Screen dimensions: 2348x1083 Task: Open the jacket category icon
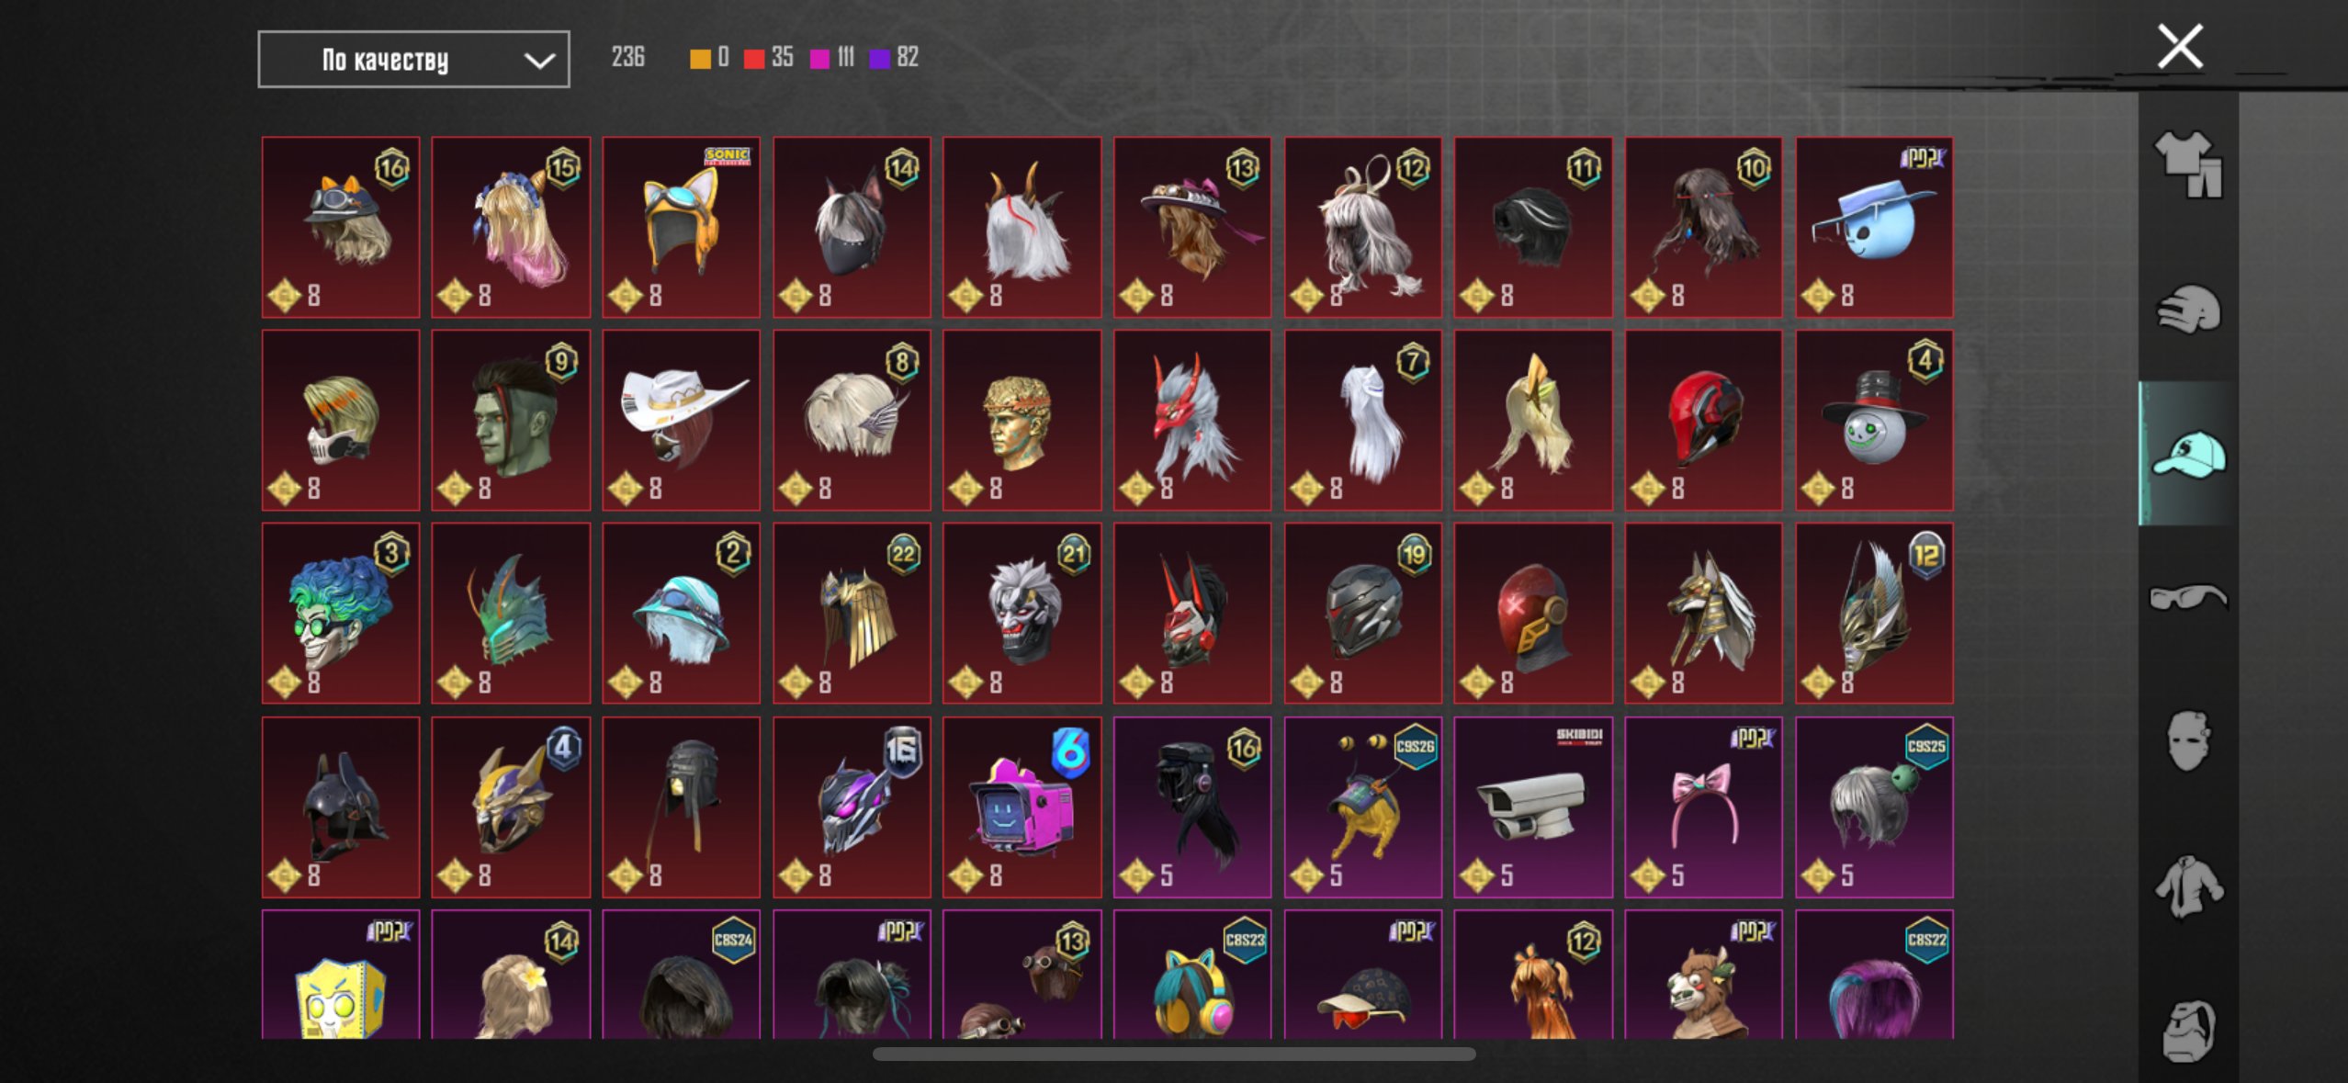tap(2188, 886)
